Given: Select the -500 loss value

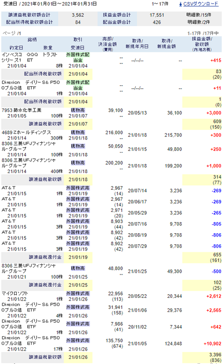Looking at the screenshot, I should [x=216, y=271].
